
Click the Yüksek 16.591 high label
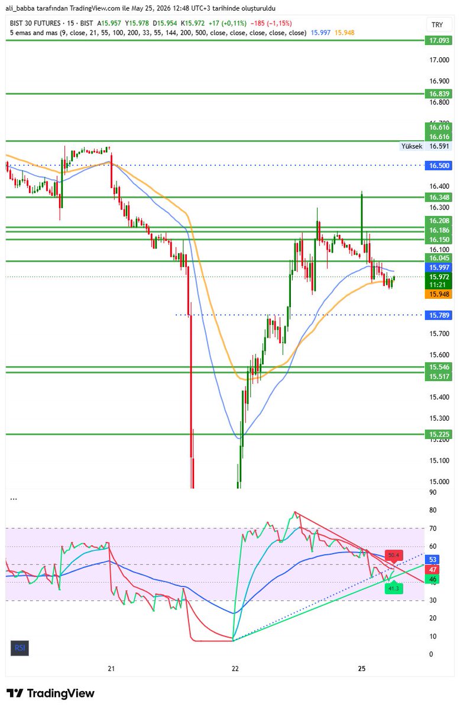coord(425,146)
